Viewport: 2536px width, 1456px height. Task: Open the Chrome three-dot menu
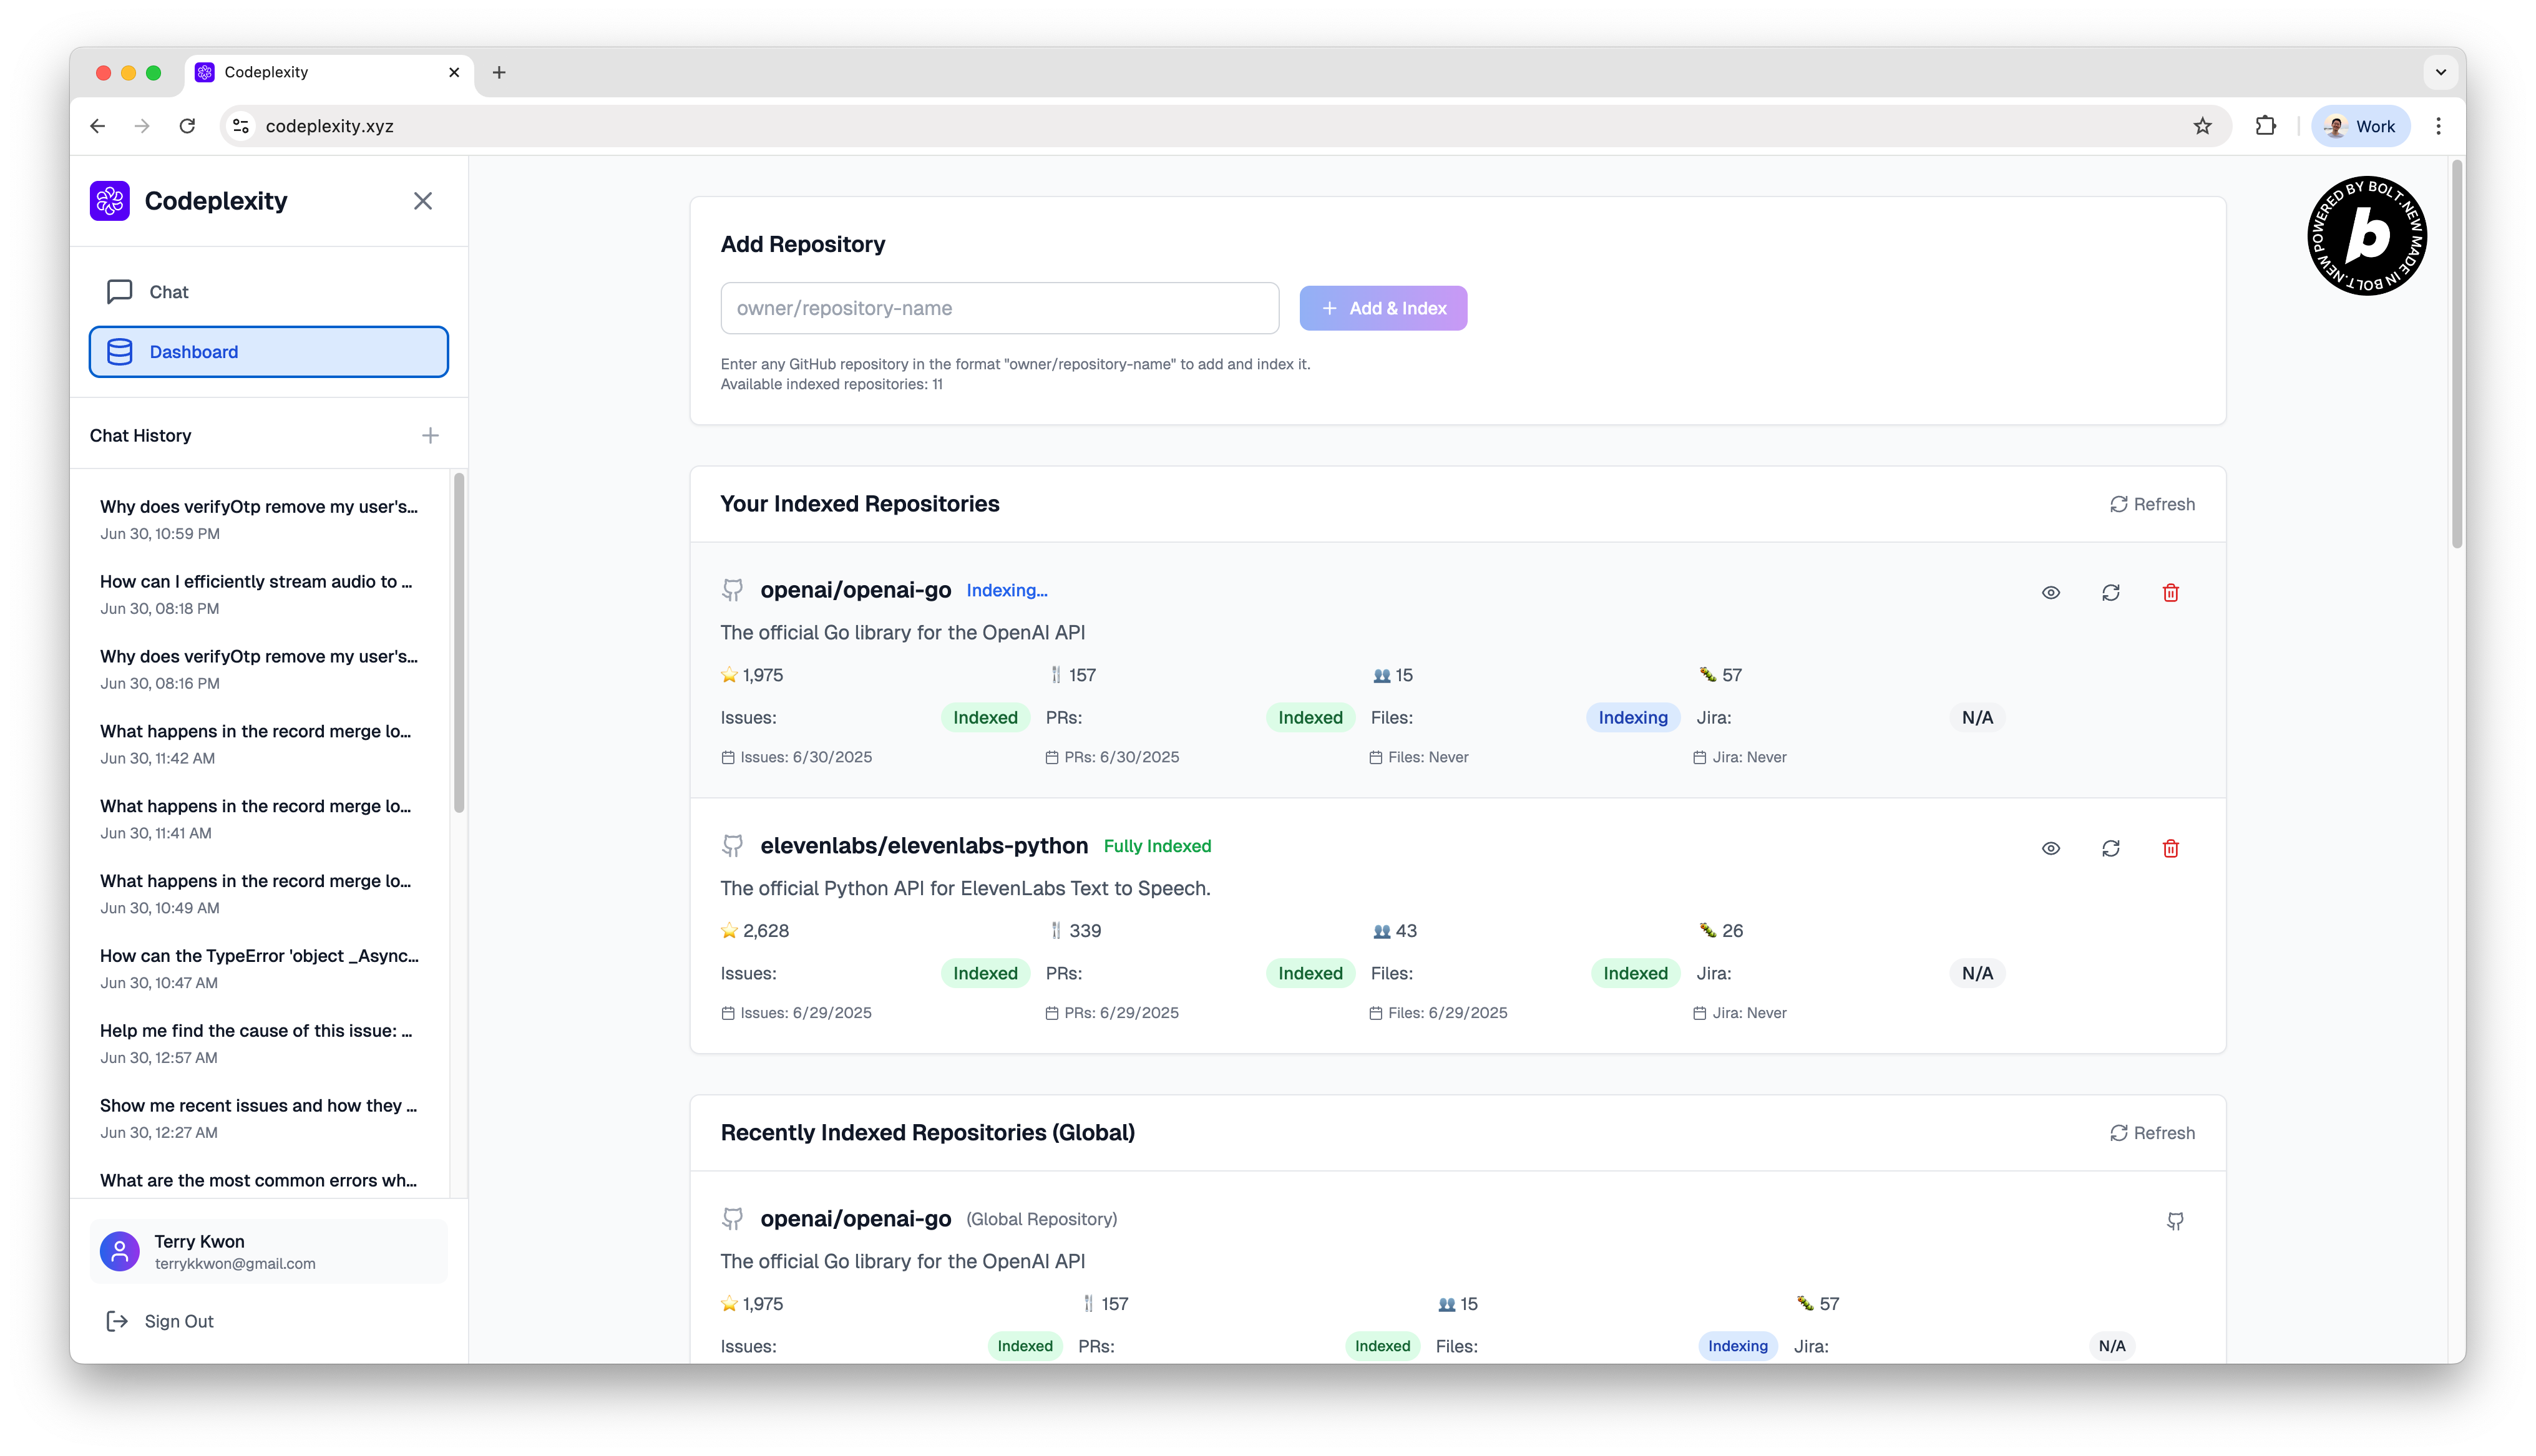(x=2438, y=126)
